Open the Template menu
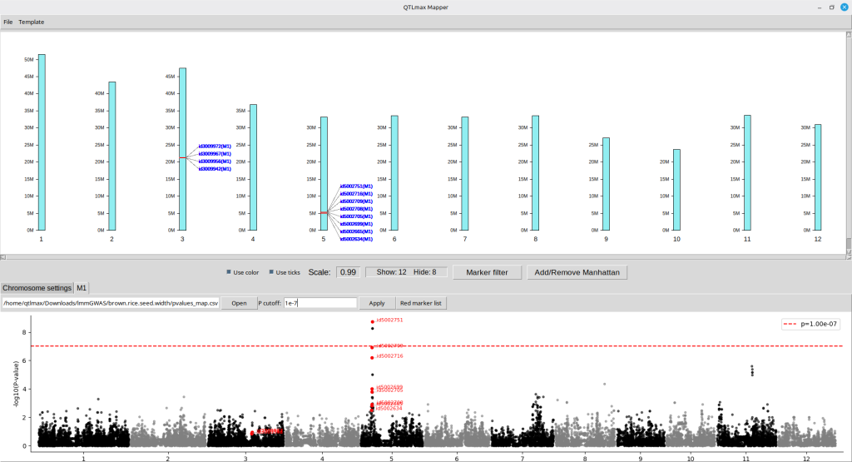Screen dimensions: 852x462 tap(32, 22)
